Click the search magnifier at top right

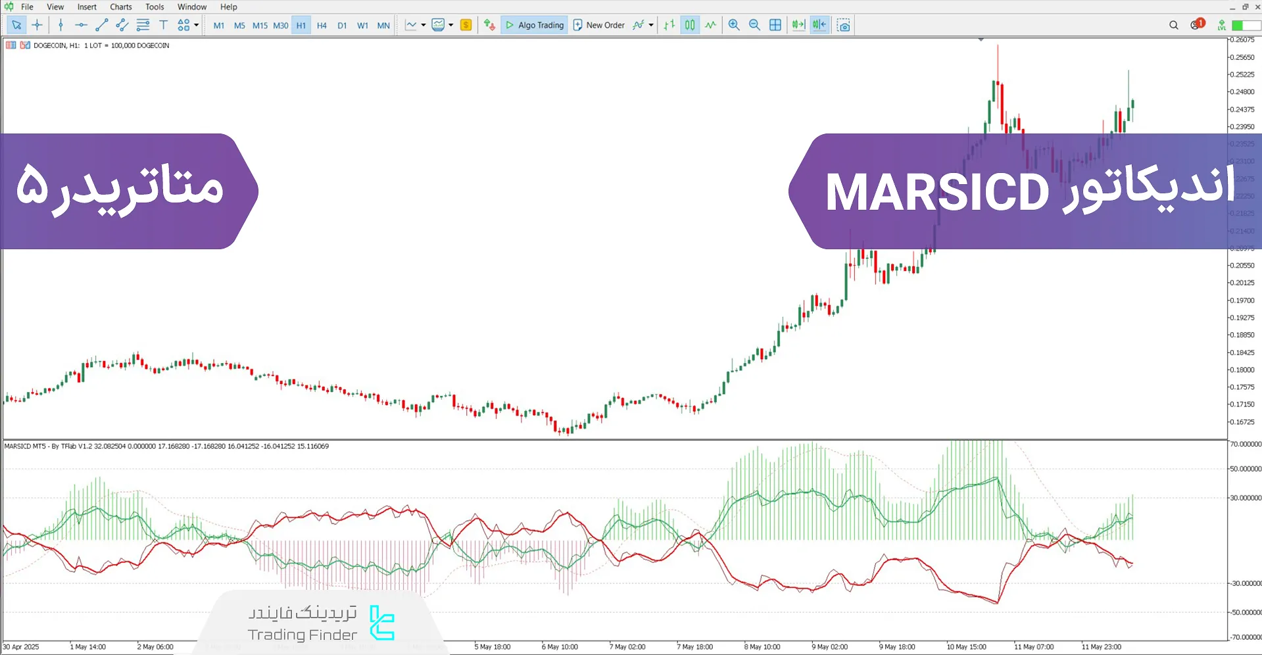tap(1173, 24)
